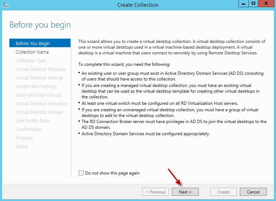276x201 pixels.
Task: Select the Before You Begin step
Action: click(33, 43)
